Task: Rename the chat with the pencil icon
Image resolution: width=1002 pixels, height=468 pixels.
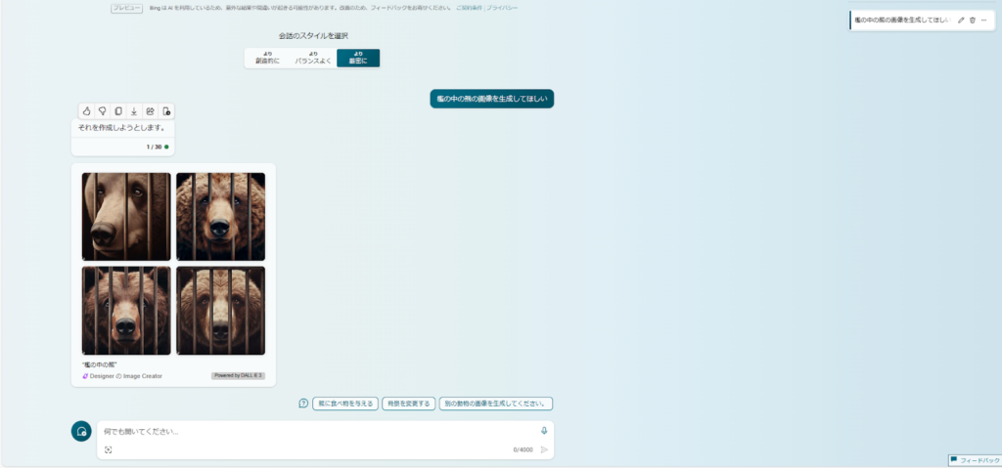Action: (x=961, y=20)
